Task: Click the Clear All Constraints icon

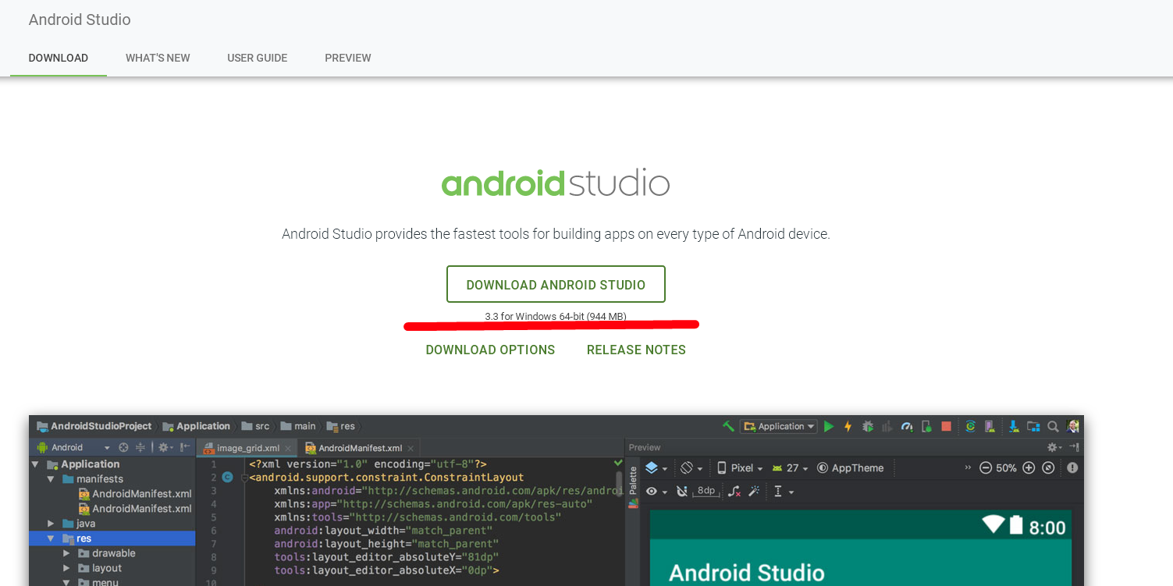Action: (x=734, y=491)
